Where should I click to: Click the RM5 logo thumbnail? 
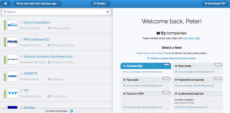[13, 42]
